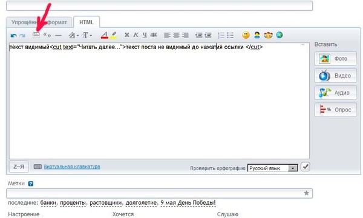
Task: Click the post title field above tabs
Action: pyautogui.click(x=159, y=5)
